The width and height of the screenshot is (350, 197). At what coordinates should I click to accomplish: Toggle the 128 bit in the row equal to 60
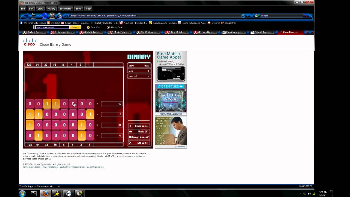30,104
